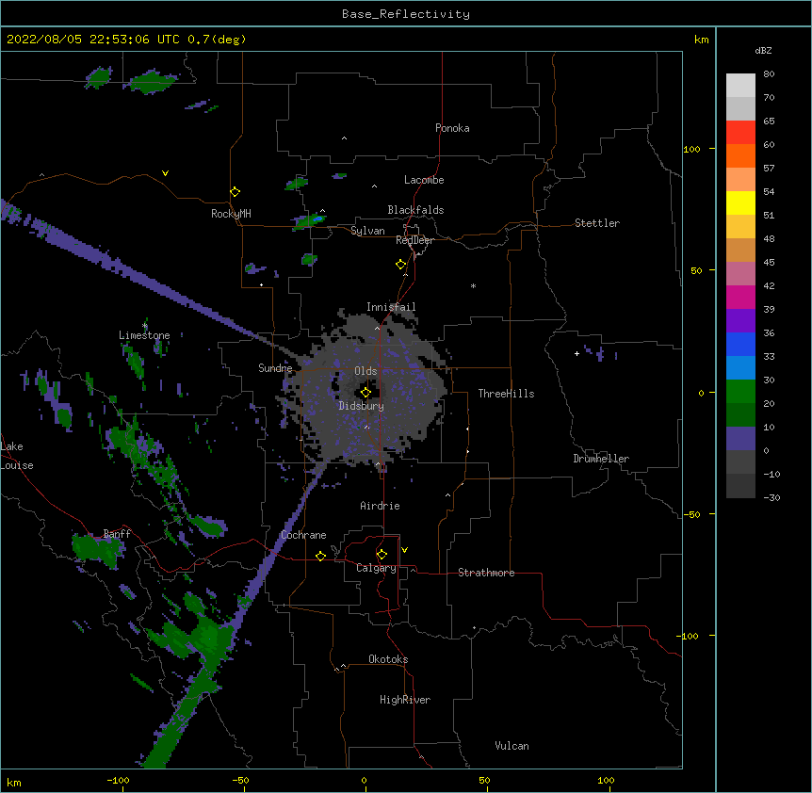Pick the slate purple 0–10 dBZ legend swatch
The width and height of the screenshot is (812, 793).
point(740,439)
